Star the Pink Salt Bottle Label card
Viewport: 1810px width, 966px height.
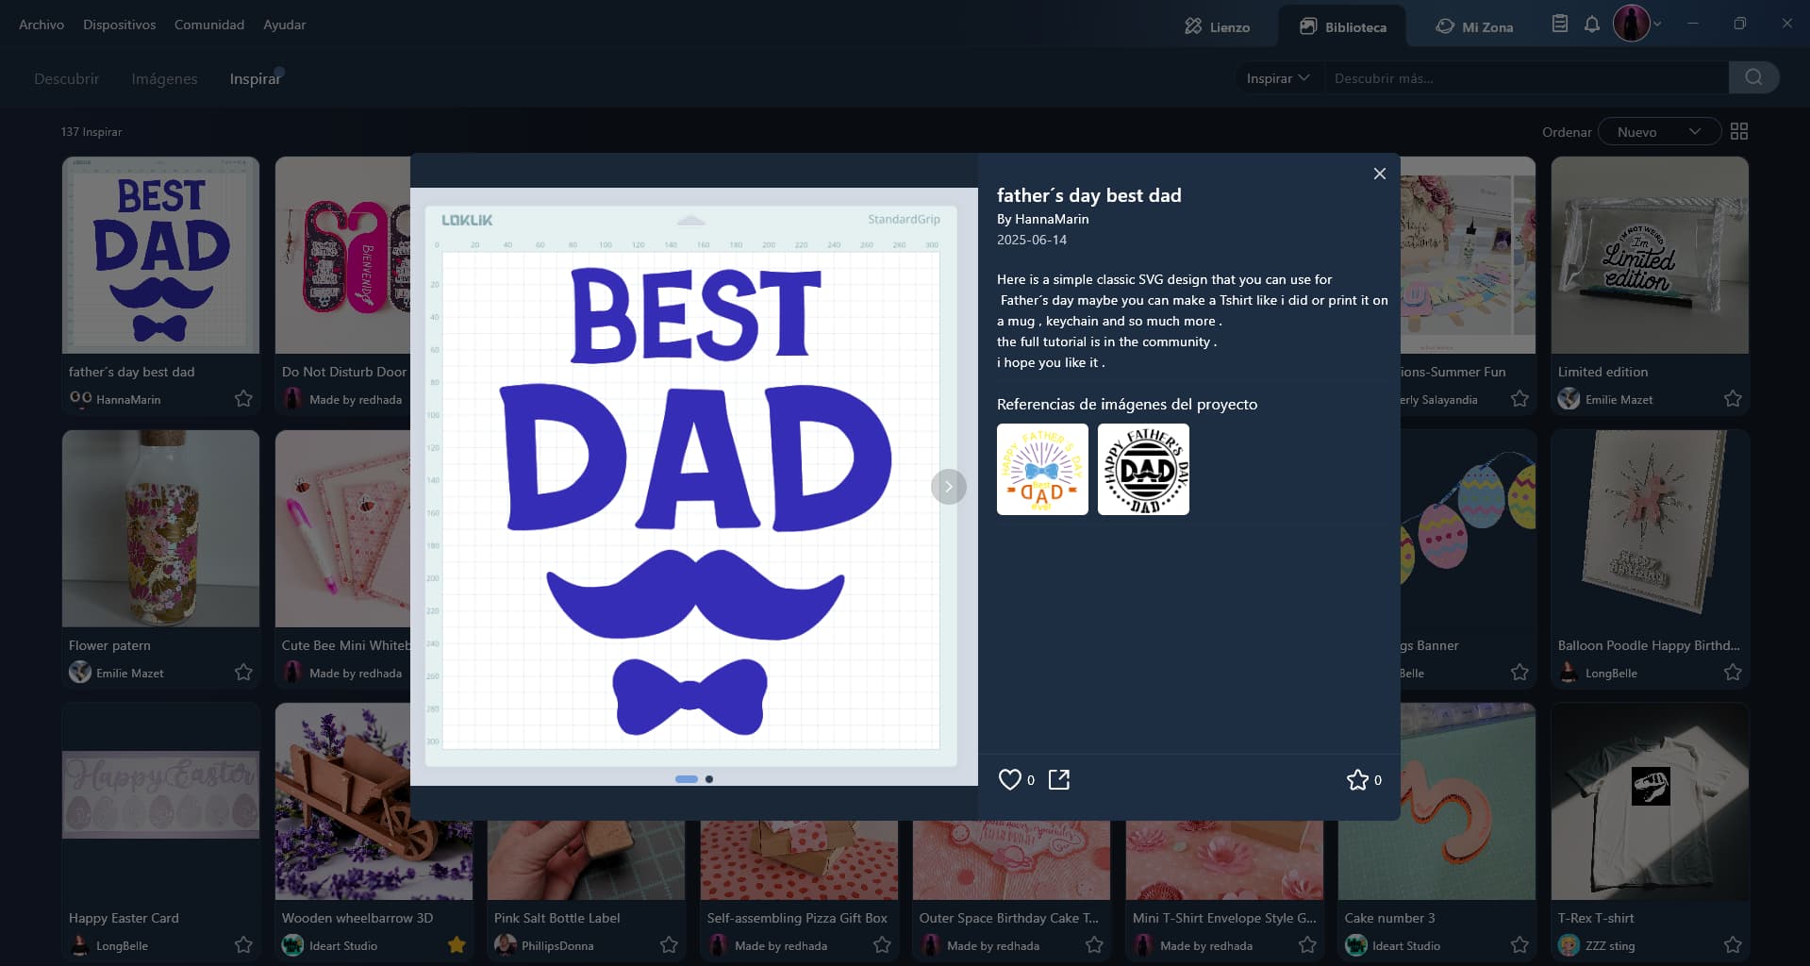click(669, 944)
